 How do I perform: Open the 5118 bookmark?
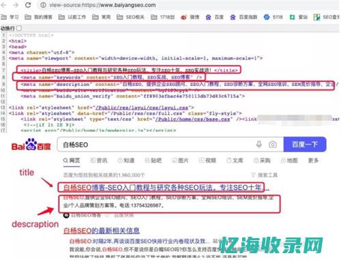(x=273, y=17)
